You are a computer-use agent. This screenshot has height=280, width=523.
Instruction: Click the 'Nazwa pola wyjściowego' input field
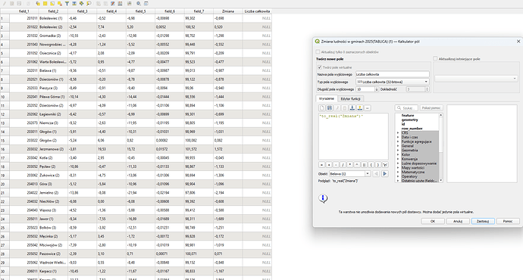coord(393,74)
